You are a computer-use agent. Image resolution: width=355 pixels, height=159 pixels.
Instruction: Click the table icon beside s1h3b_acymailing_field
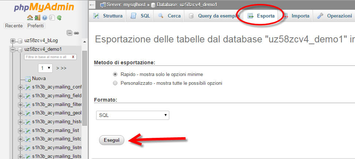[28, 96]
